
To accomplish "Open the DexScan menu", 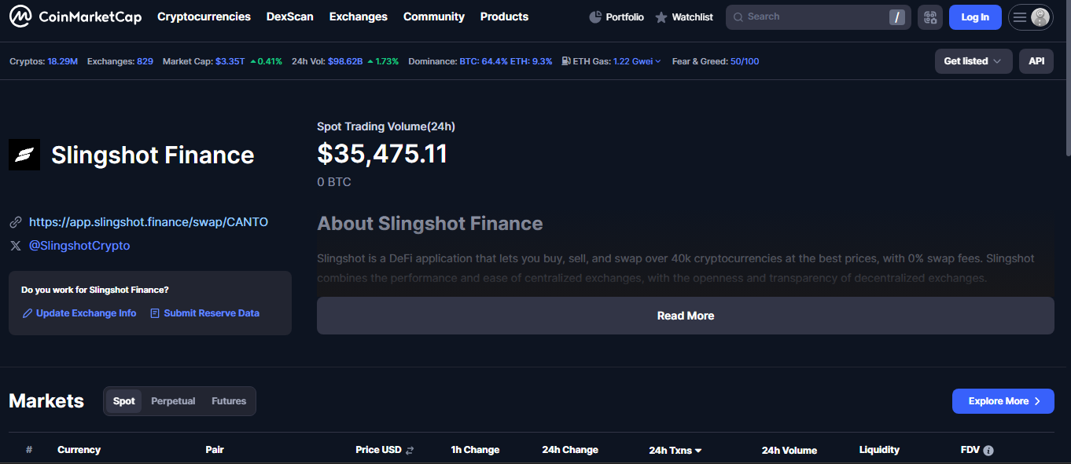I will tap(289, 16).
